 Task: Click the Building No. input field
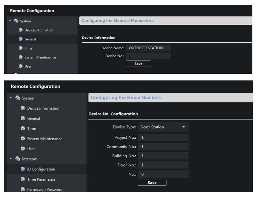point(163,156)
